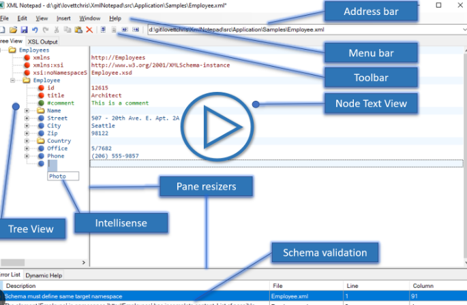Switch to the Dynamic Help tab
Image resolution: width=467 pixels, height=305 pixels.
coord(44,276)
